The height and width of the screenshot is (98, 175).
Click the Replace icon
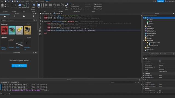24,5
